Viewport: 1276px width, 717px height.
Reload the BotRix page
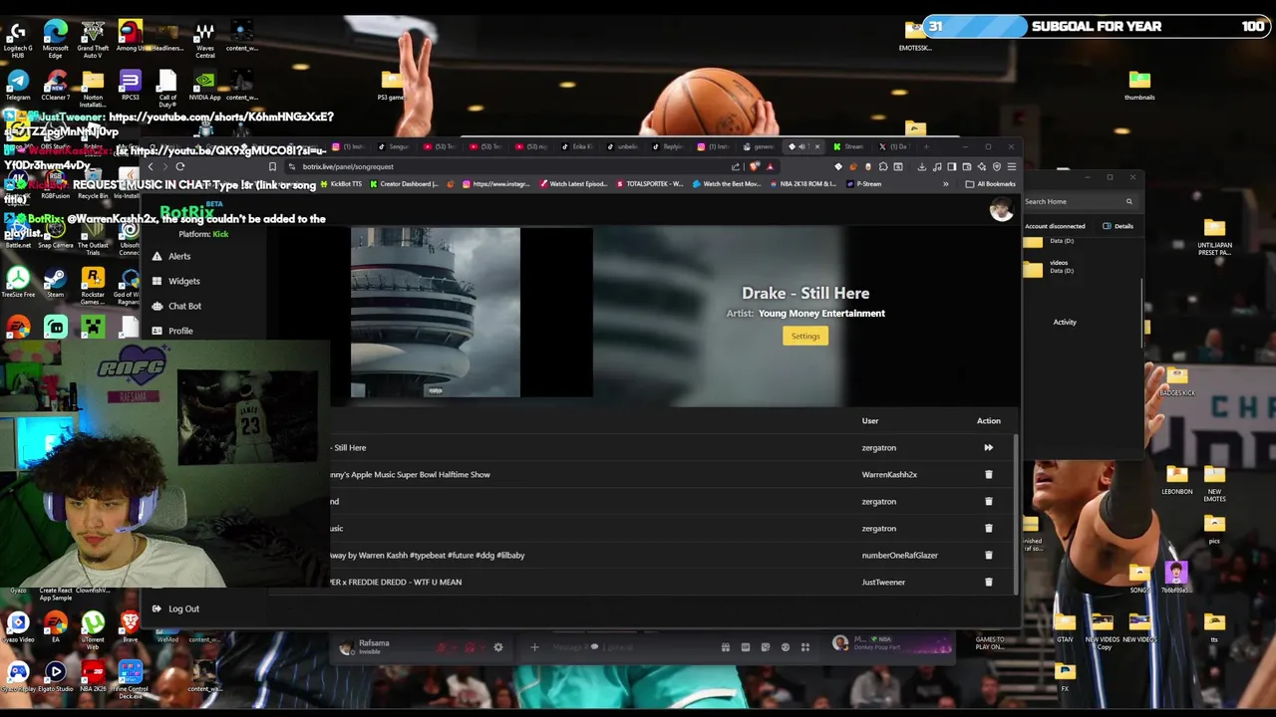point(180,166)
